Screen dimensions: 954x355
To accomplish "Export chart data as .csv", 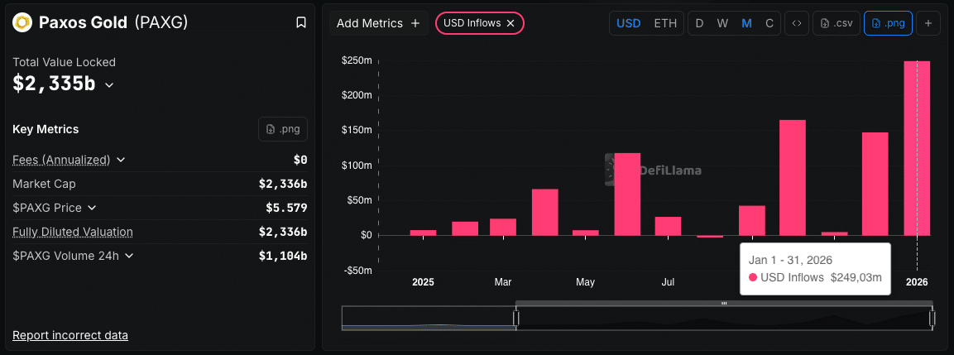I will (x=836, y=23).
